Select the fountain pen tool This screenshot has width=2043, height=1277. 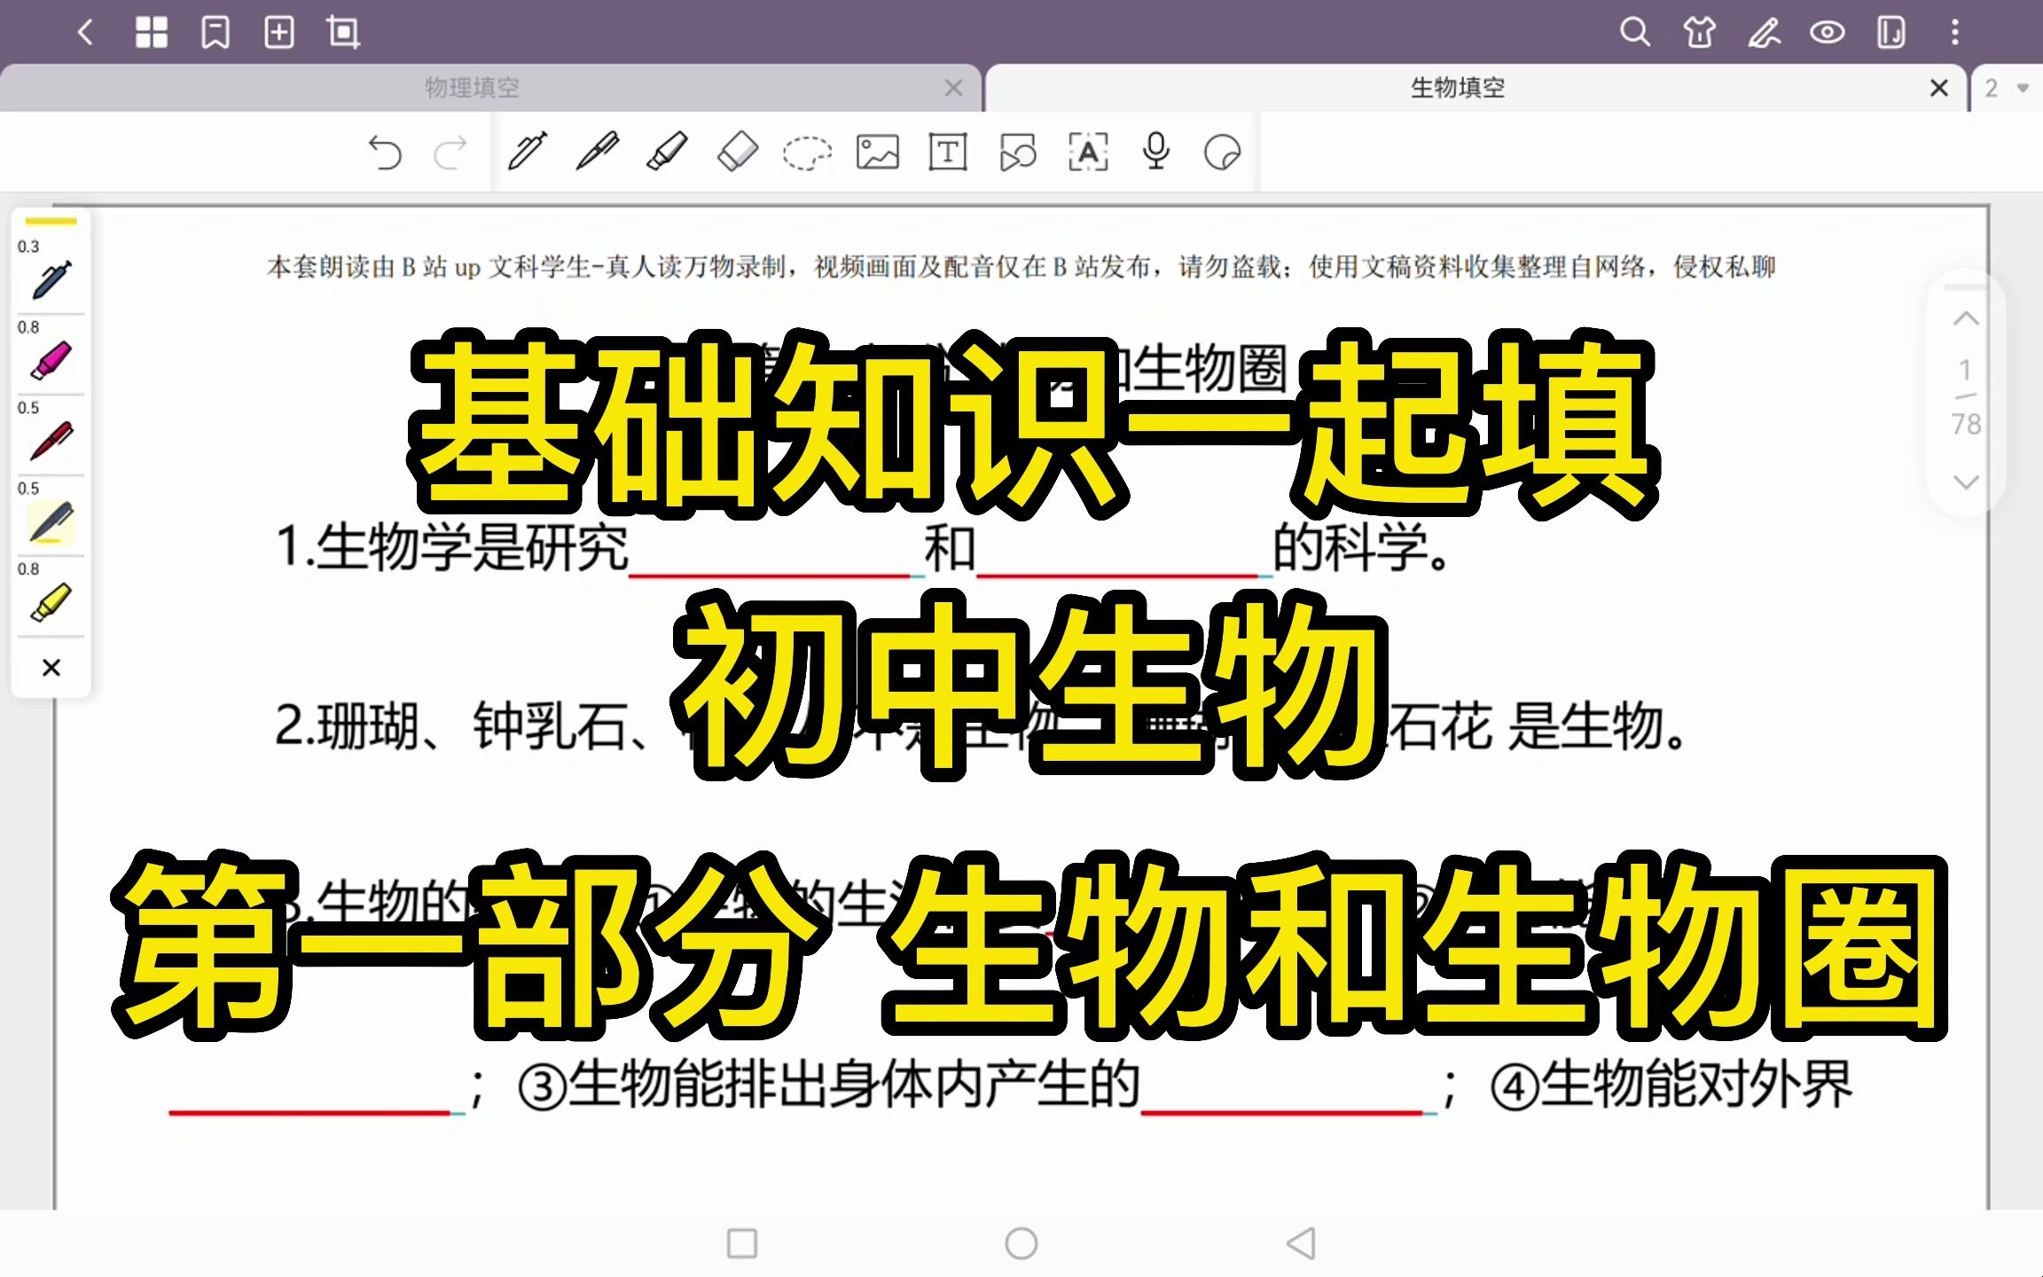[x=527, y=152]
